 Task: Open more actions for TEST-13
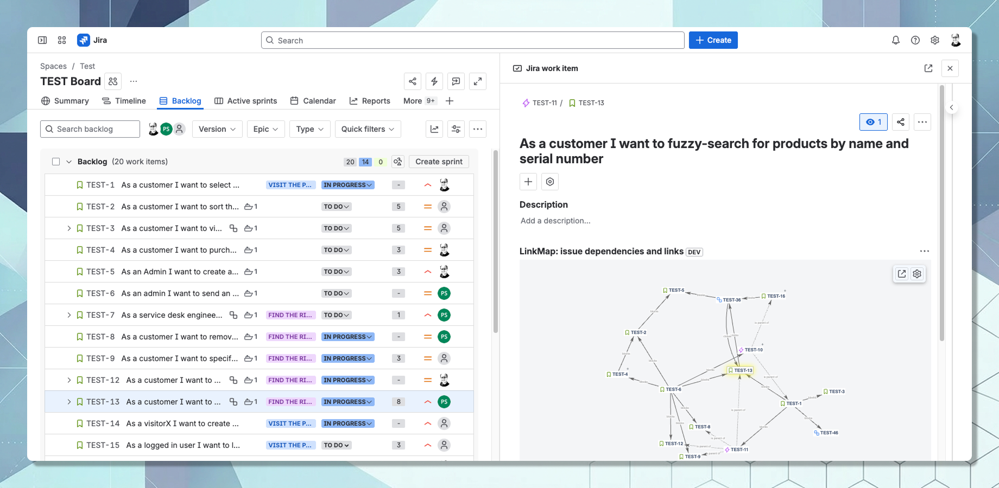point(922,122)
